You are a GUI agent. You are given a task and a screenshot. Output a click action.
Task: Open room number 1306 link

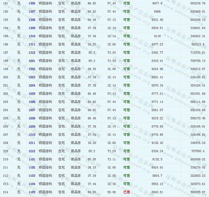pos(32,3)
